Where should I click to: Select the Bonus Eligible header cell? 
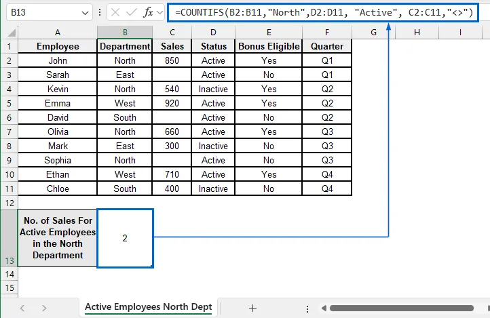(269, 46)
